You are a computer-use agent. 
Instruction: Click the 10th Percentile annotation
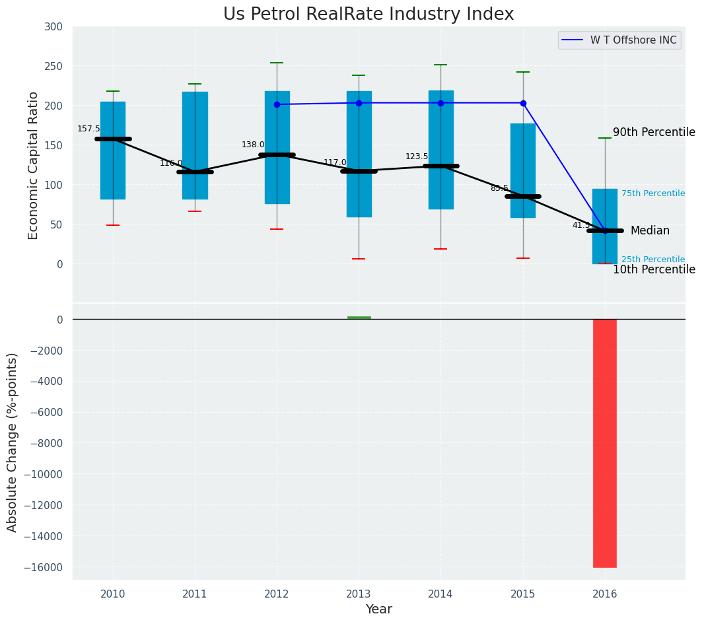[x=654, y=269]
